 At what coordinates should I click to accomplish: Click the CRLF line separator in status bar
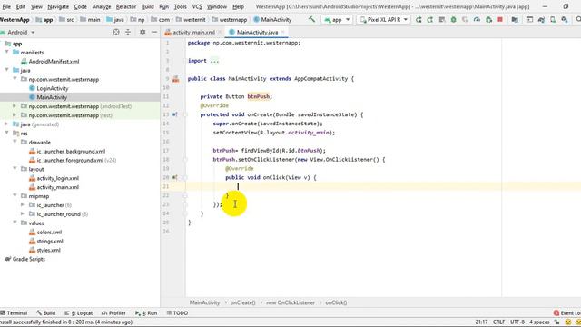tap(498, 322)
